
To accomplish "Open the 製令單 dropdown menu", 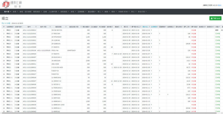I will [8, 12].
